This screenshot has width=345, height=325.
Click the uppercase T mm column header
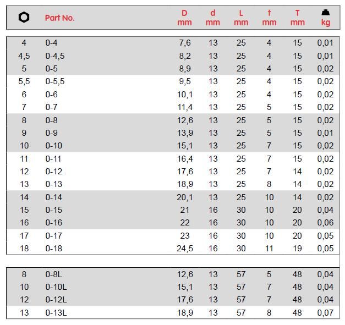[x=297, y=18]
